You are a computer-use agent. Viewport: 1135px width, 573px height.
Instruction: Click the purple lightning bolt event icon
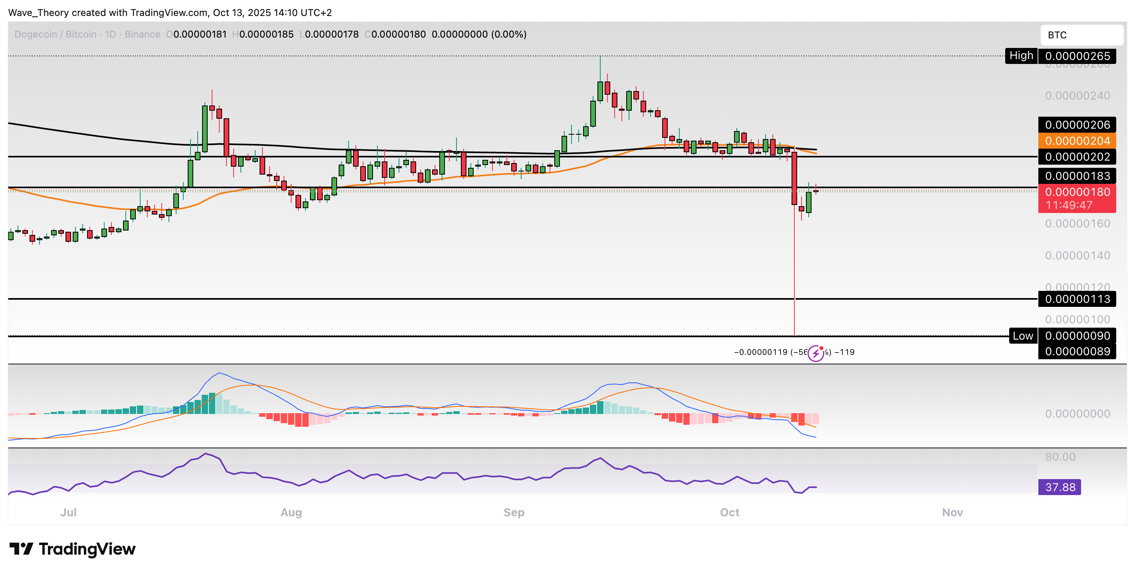point(816,353)
